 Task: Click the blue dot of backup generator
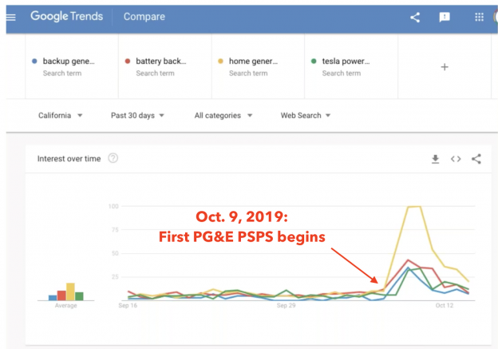tap(34, 61)
